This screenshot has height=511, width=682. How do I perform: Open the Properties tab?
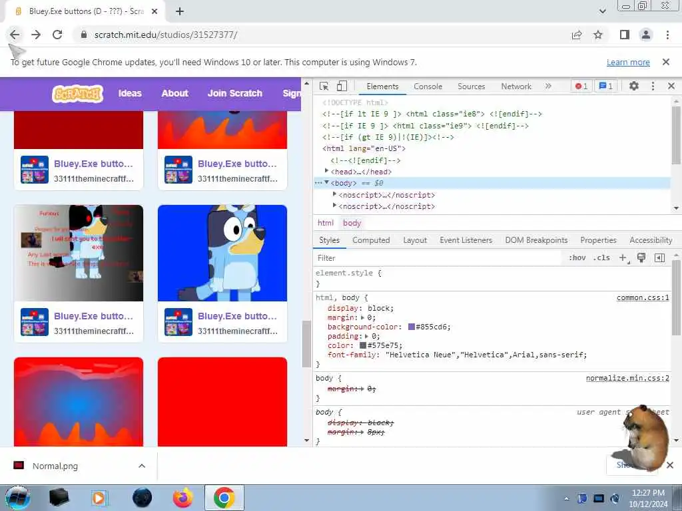pos(598,240)
